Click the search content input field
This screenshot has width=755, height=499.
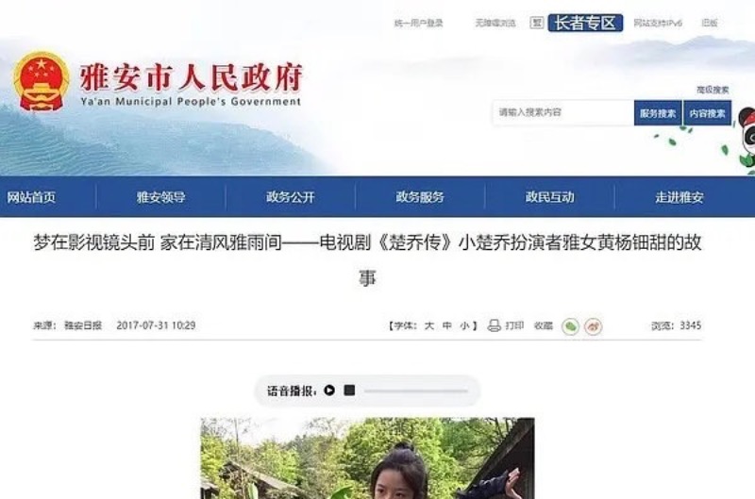point(562,112)
